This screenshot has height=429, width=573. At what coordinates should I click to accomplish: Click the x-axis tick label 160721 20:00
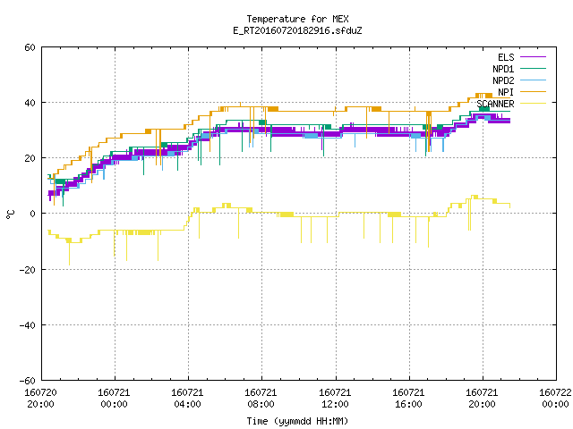[x=482, y=399]
